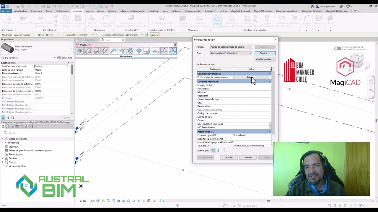Select Vínculos de Revit tree item
Viewport: 378px width, 212px height.
[x=17, y=166]
